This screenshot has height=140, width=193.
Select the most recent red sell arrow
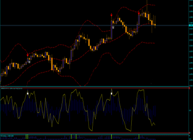(139, 13)
